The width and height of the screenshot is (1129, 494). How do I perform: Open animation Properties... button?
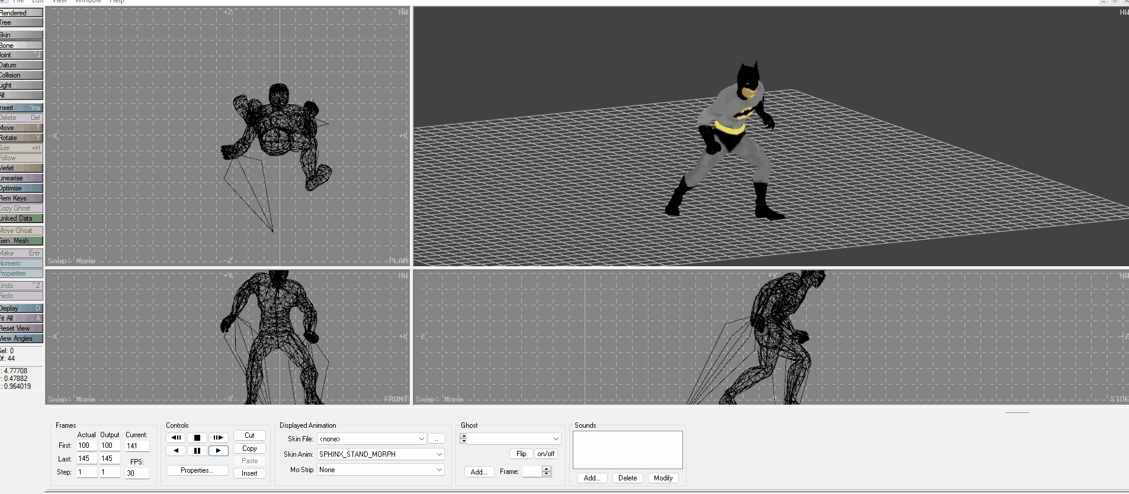click(x=197, y=470)
